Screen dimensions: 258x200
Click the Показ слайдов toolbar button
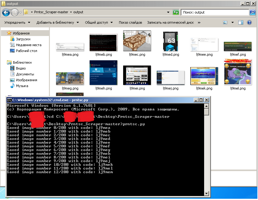[x=130, y=22]
